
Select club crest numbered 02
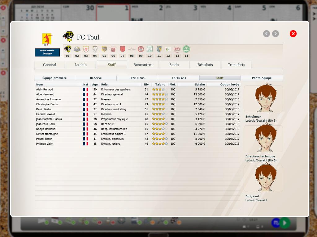click(x=77, y=49)
